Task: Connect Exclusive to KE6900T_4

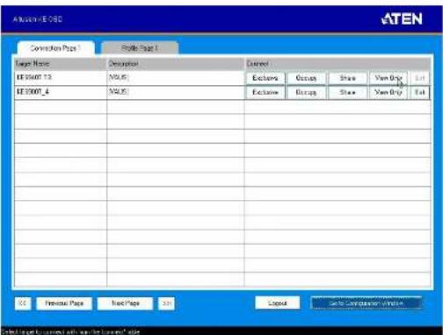Action: (x=265, y=92)
